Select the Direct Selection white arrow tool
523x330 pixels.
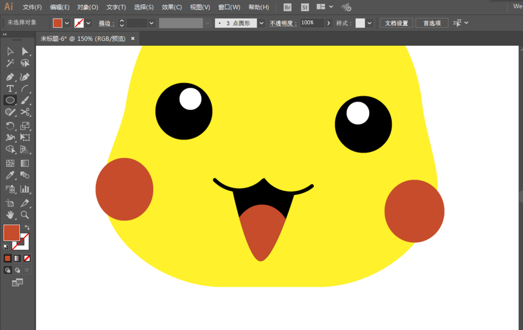click(25, 51)
